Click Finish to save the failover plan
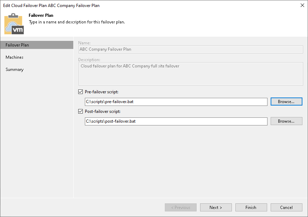Screen dimensions: 308x217 tap(251, 207)
